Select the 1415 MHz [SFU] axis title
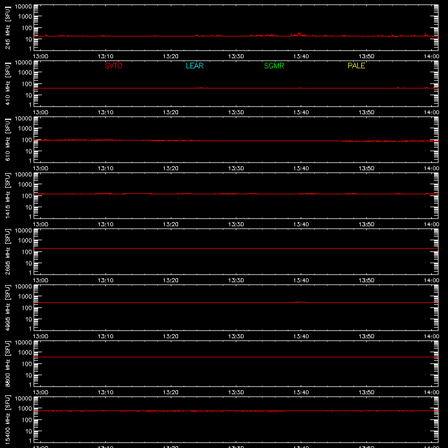Viewport: 448px width, 448px height. pyautogui.click(x=7, y=196)
